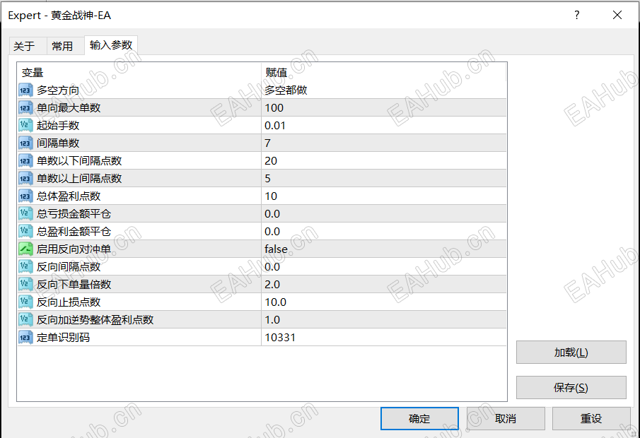Select the 输入参数 tab

point(110,45)
